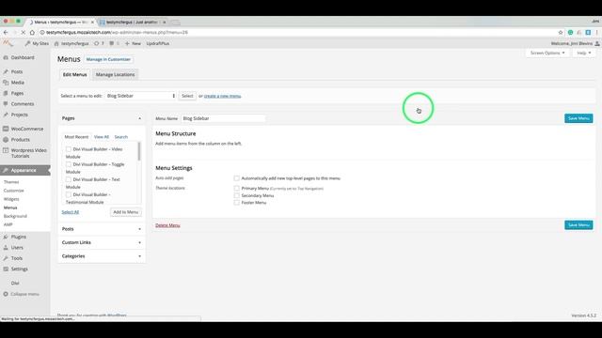602x338 pixels.
Task: Tick the Primary Menu location checkbox
Action: tap(236, 188)
